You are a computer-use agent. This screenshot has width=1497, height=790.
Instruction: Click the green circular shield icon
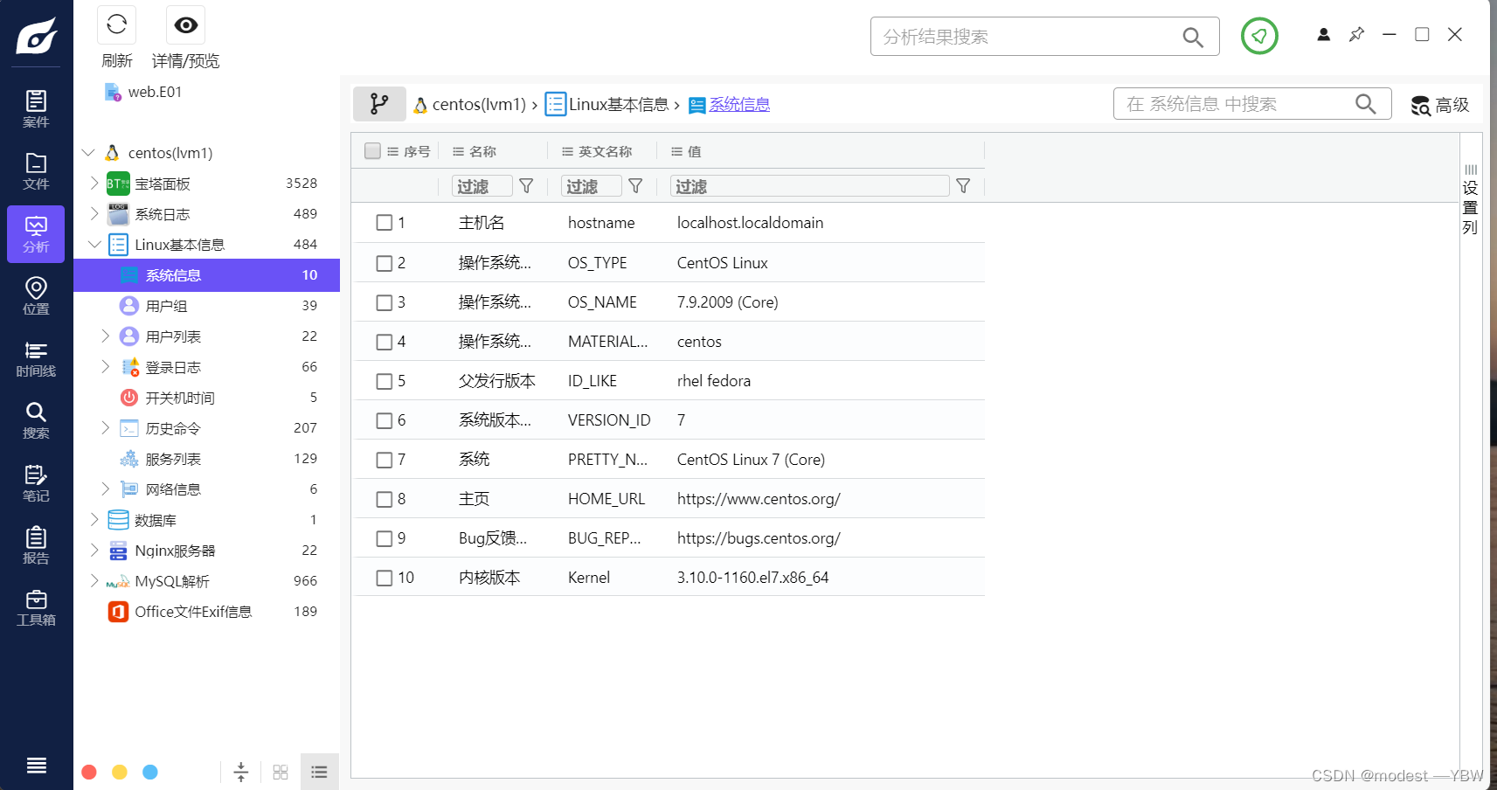1259,36
